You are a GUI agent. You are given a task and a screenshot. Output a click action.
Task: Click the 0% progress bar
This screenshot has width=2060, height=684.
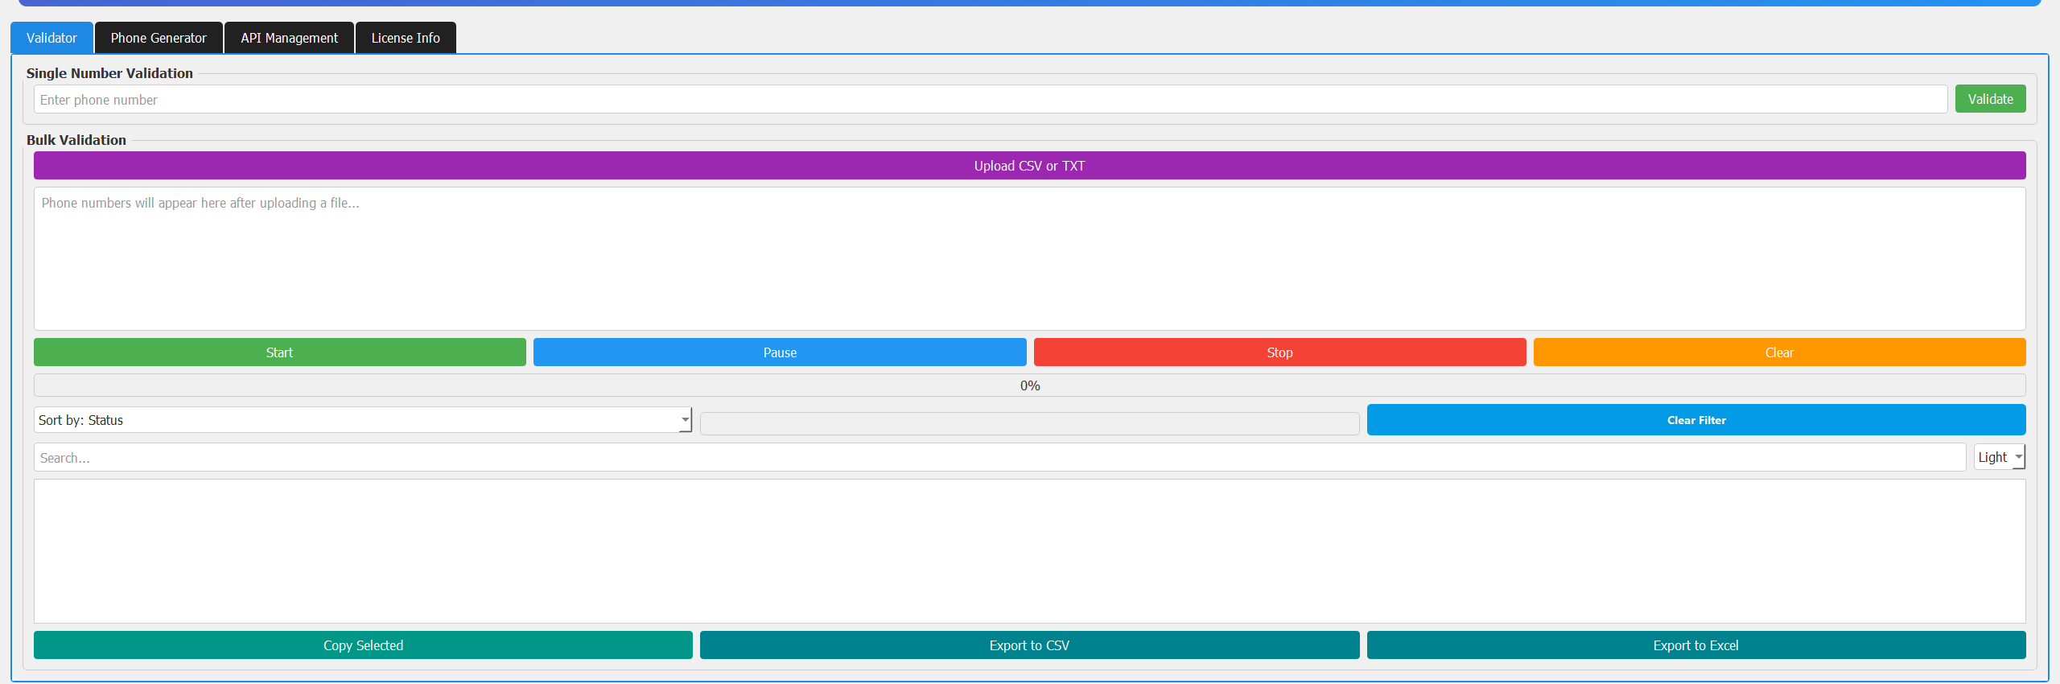pos(1029,385)
